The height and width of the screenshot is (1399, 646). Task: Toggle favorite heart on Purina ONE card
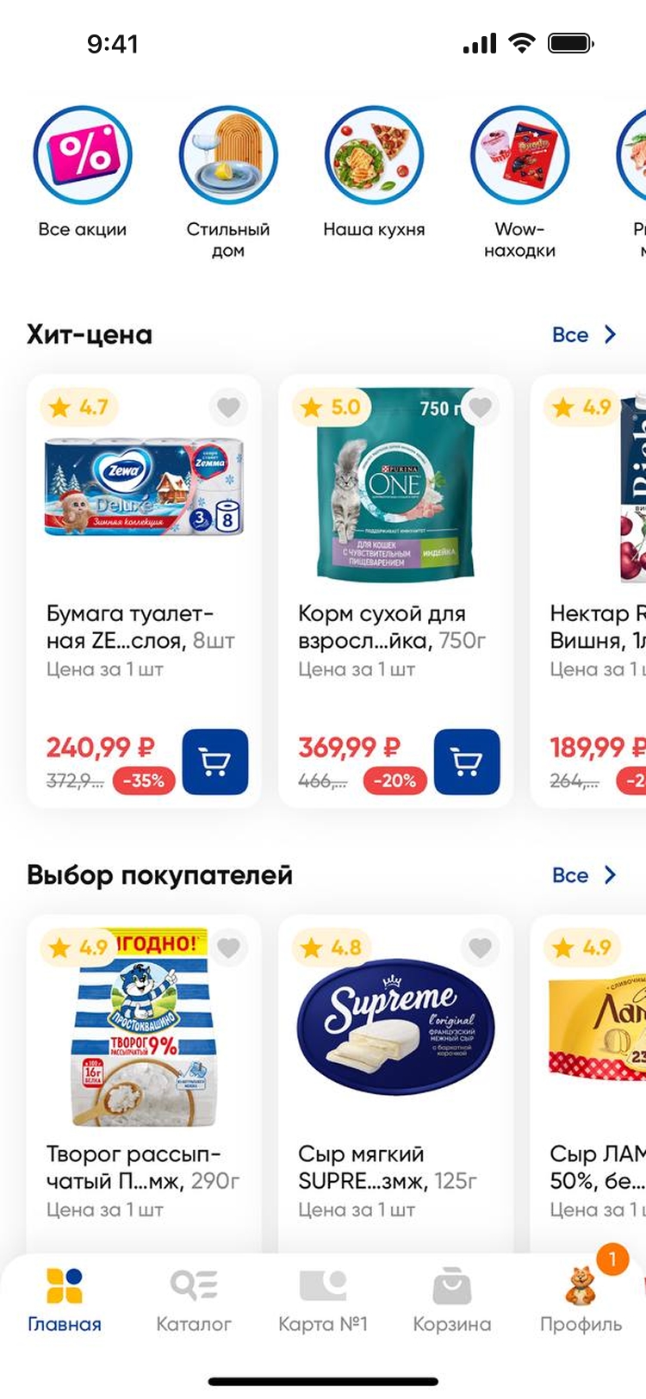pyautogui.click(x=480, y=407)
